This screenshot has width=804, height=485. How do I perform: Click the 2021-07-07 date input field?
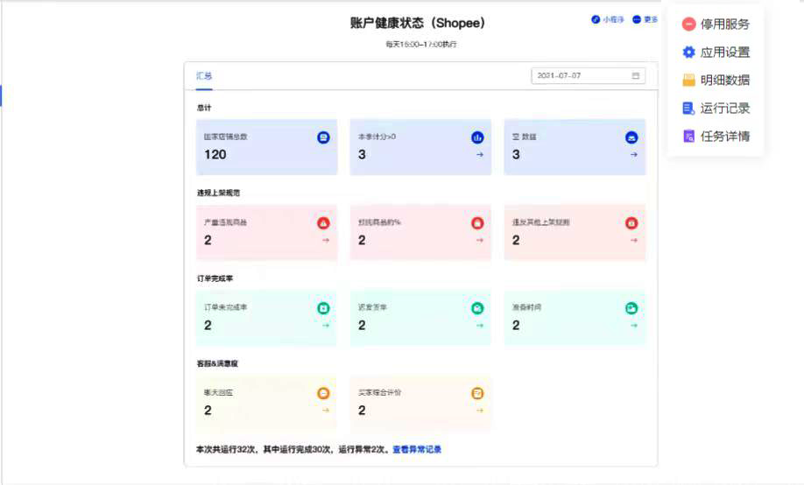pyautogui.click(x=589, y=75)
